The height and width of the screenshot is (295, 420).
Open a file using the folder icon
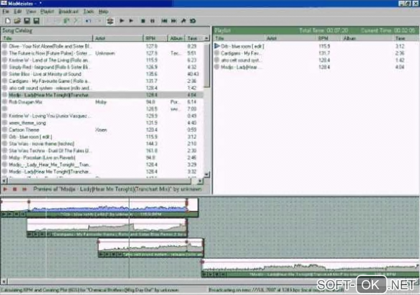tap(17, 21)
